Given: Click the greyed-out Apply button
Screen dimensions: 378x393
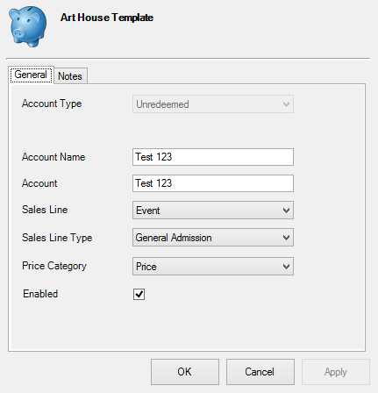Looking at the screenshot, I should (336, 372).
